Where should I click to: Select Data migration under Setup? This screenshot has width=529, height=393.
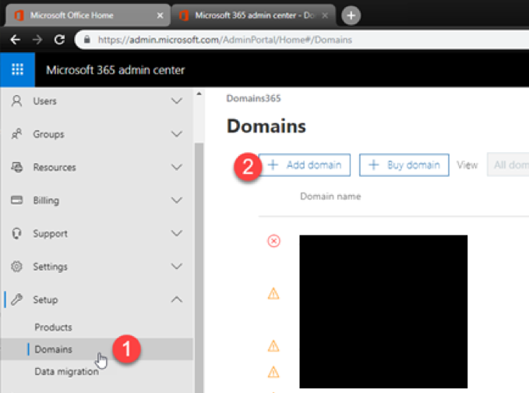pos(66,371)
